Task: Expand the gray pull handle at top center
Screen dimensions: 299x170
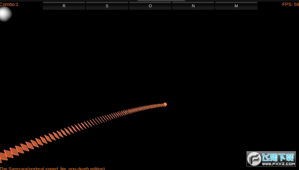Action: tap(161, 1)
